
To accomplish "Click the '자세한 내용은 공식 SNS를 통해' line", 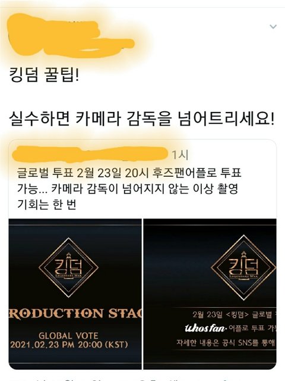I will click(x=226, y=343).
